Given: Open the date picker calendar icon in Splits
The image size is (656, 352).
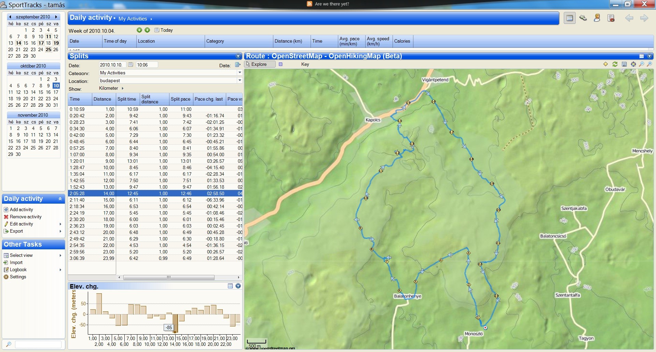Looking at the screenshot, I should coord(130,64).
